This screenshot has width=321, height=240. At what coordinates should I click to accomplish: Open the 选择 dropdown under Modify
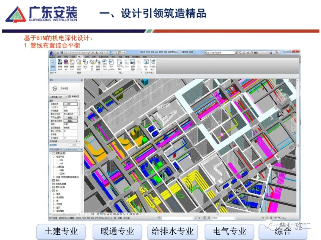click(53, 73)
